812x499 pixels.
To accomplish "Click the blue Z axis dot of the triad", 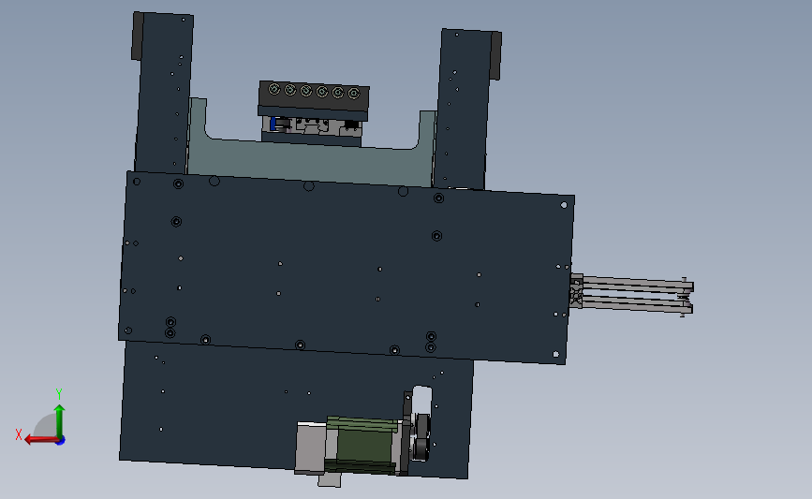I will (x=61, y=441).
